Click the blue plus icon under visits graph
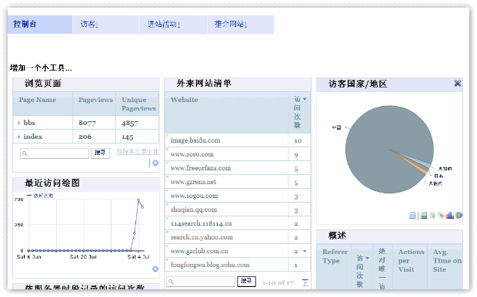 click(155, 269)
